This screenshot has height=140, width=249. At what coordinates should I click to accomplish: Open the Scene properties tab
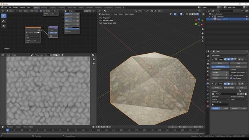pyautogui.click(x=208, y=72)
